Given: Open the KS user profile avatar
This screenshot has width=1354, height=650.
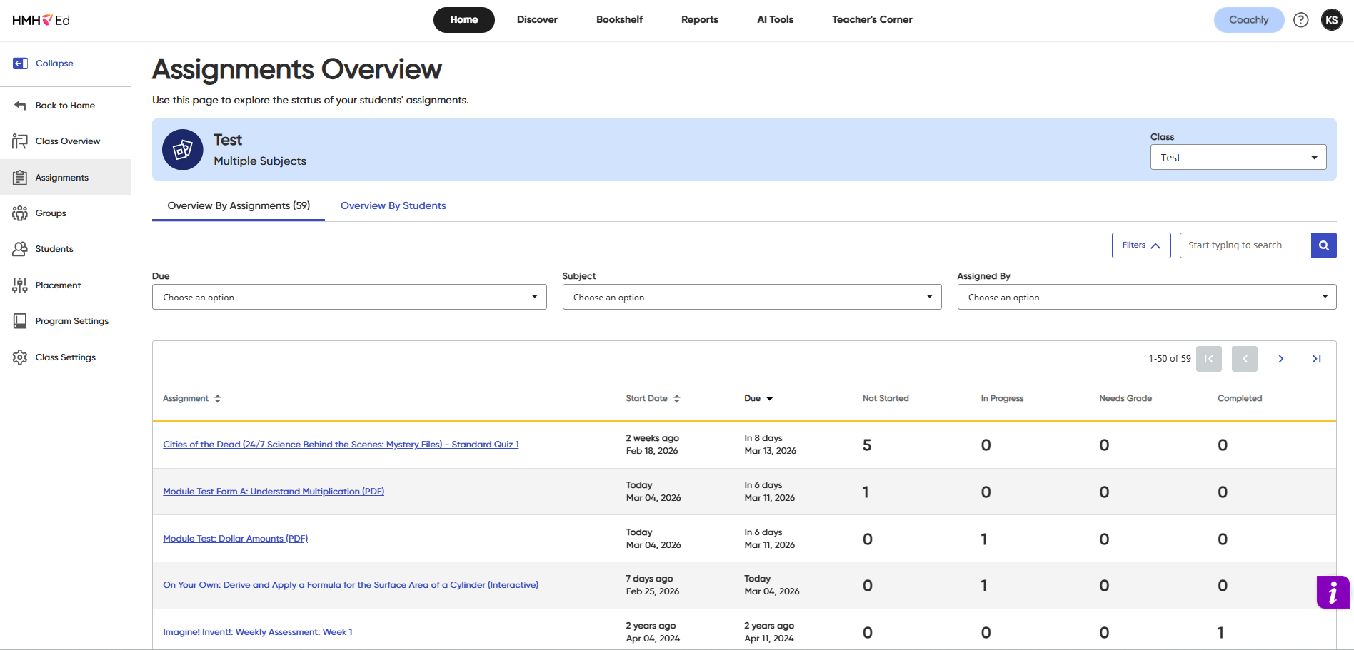Looking at the screenshot, I should tap(1332, 20).
